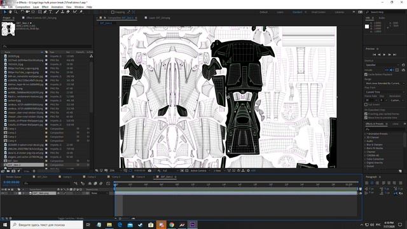Click the Play button in Preview panel
Screen dimensions: 407x229
tap(384, 55)
